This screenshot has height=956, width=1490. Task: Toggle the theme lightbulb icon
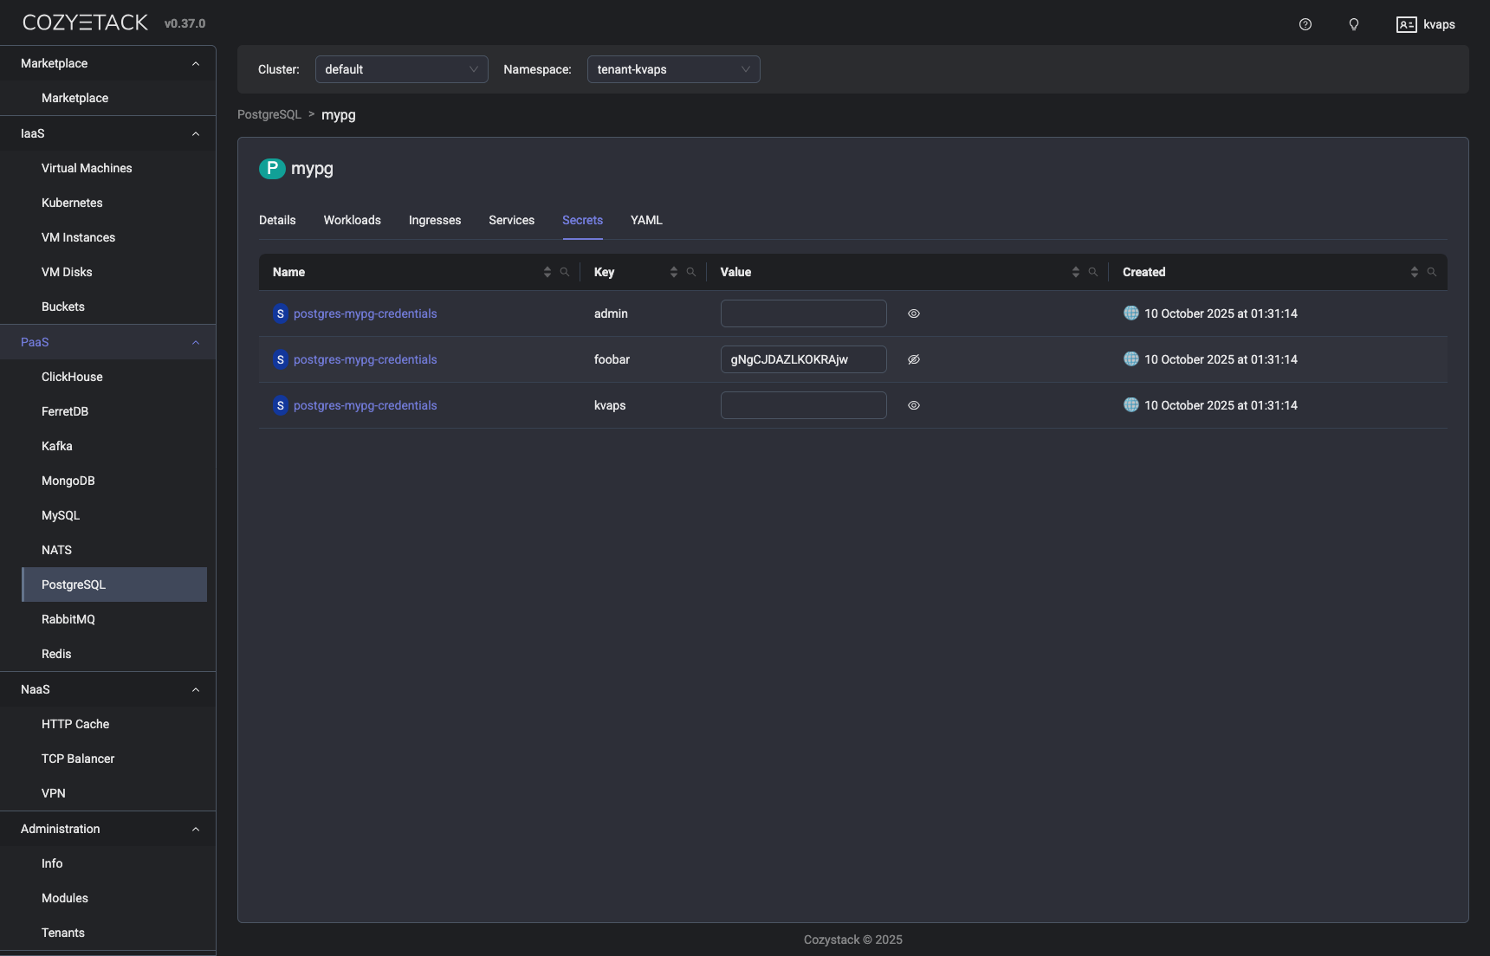1354,24
